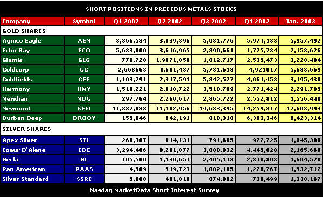Click the SILVER SHARES section heading
The height and width of the screenshot is (198, 323).
pyautogui.click(x=26, y=129)
